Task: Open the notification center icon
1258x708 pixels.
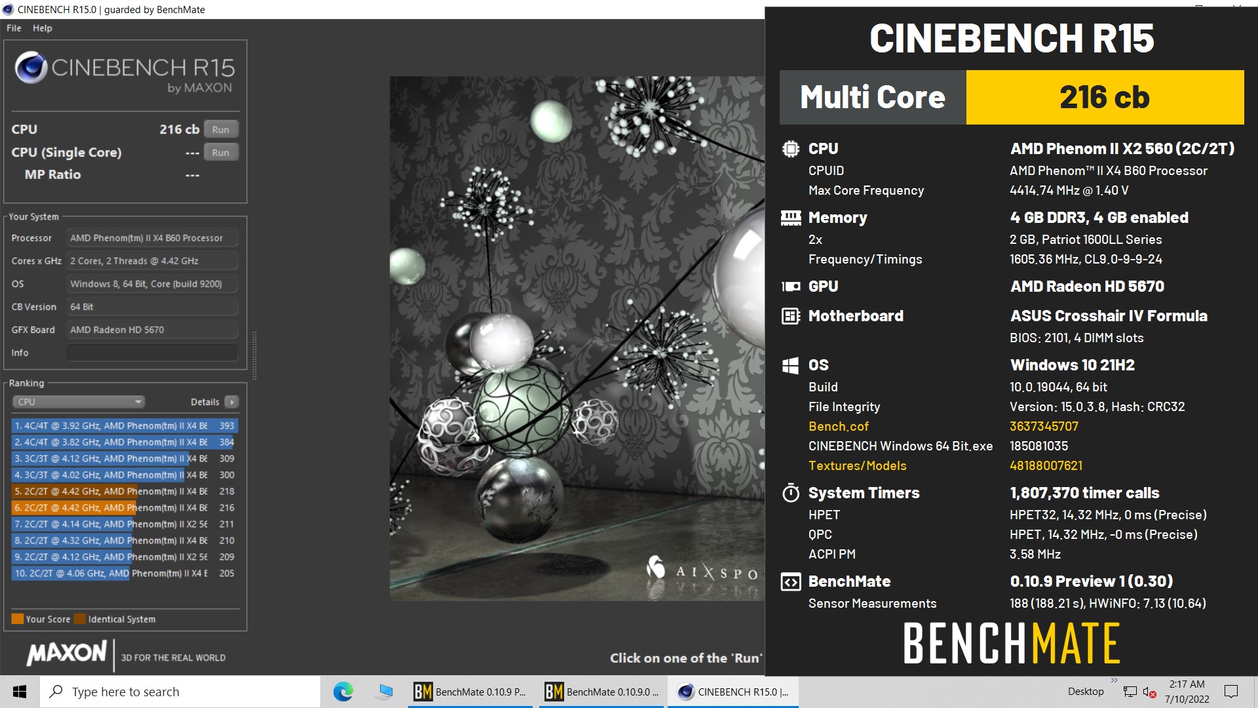Action: pyautogui.click(x=1231, y=692)
